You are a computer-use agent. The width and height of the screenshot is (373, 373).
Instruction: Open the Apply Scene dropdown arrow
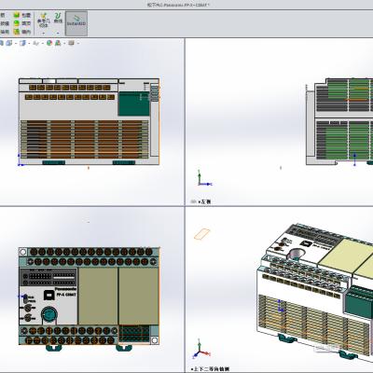(64, 44)
